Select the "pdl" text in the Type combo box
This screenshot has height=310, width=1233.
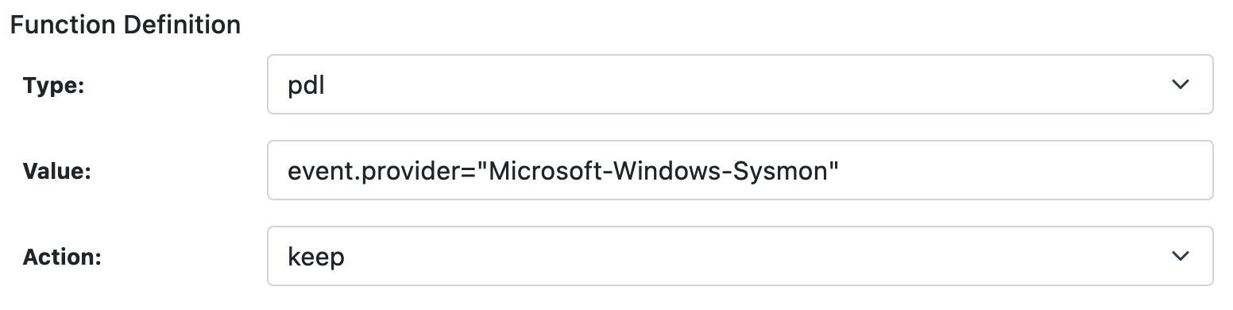coord(306,85)
